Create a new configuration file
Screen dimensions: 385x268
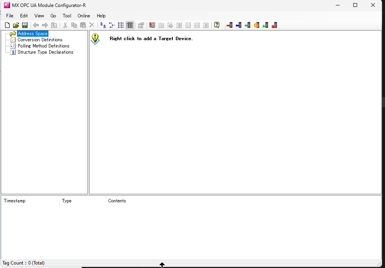tap(7, 25)
